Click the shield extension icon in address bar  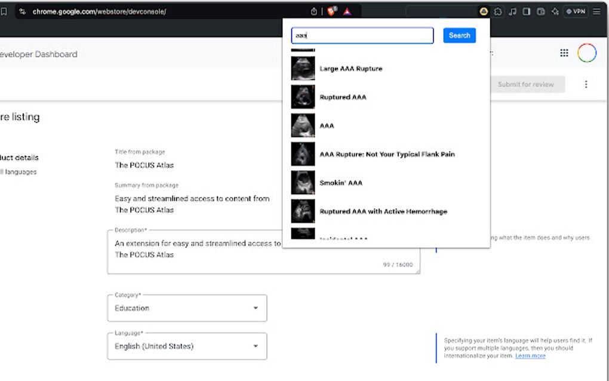[331, 11]
